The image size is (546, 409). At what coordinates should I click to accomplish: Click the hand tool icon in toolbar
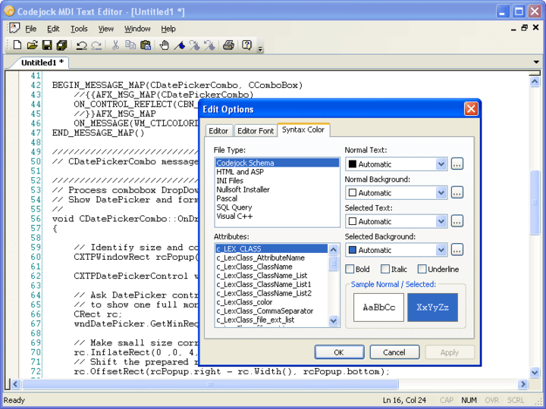pyautogui.click(x=164, y=45)
